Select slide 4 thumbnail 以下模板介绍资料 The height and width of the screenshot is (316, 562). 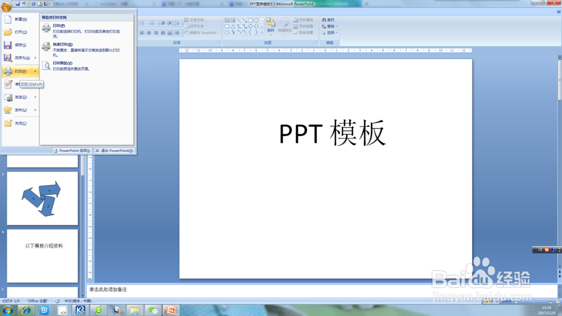pyautogui.click(x=42, y=256)
